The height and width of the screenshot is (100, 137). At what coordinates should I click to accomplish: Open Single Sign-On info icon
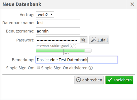click(90, 68)
